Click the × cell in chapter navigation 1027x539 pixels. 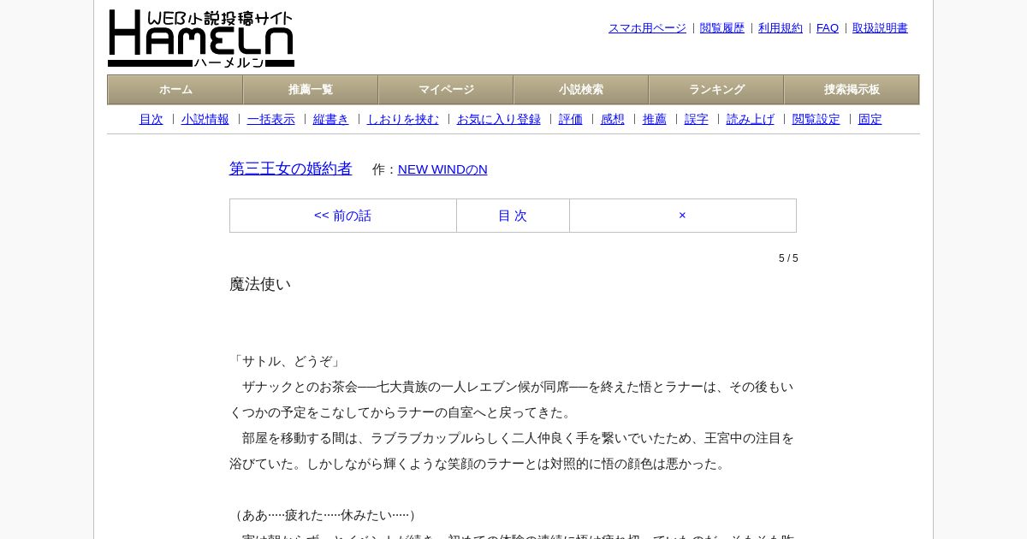[x=682, y=216]
